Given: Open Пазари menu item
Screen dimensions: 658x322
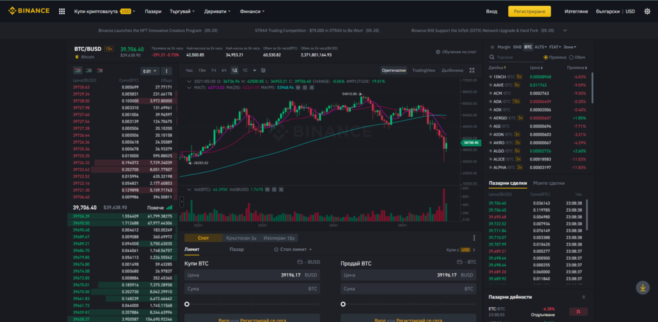Looking at the screenshot, I should [153, 12].
